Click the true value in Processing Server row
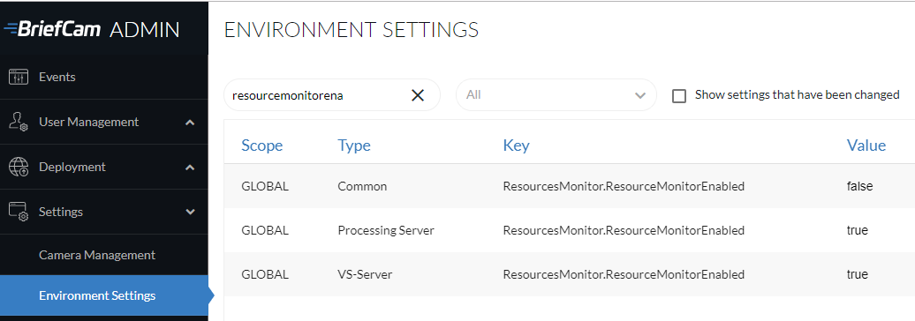This screenshot has height=321, width=915. (x=858, y=231)
